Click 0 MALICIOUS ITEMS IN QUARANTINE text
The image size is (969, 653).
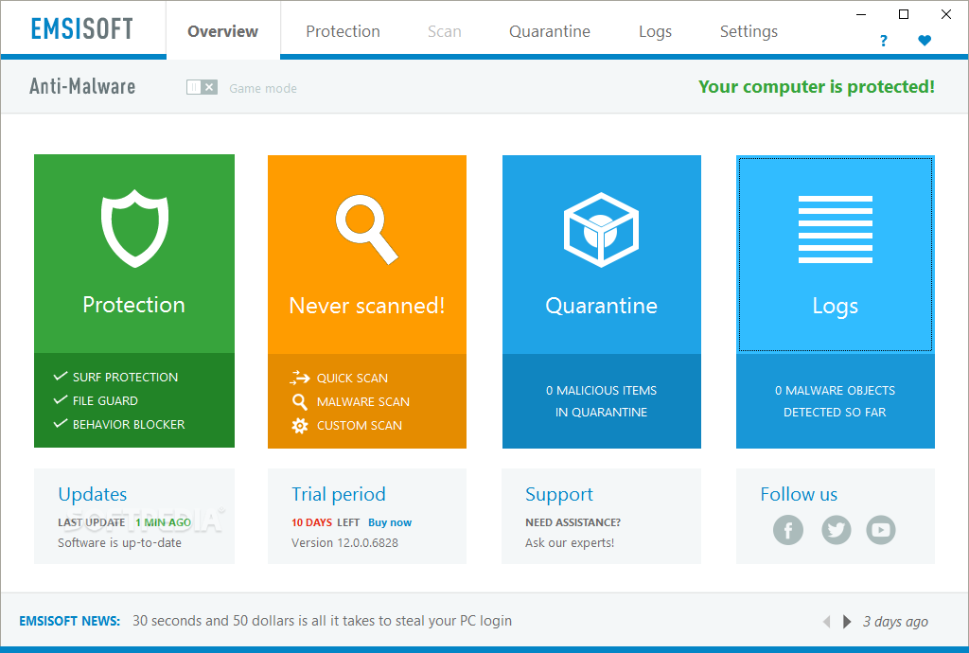click(601, 401)
